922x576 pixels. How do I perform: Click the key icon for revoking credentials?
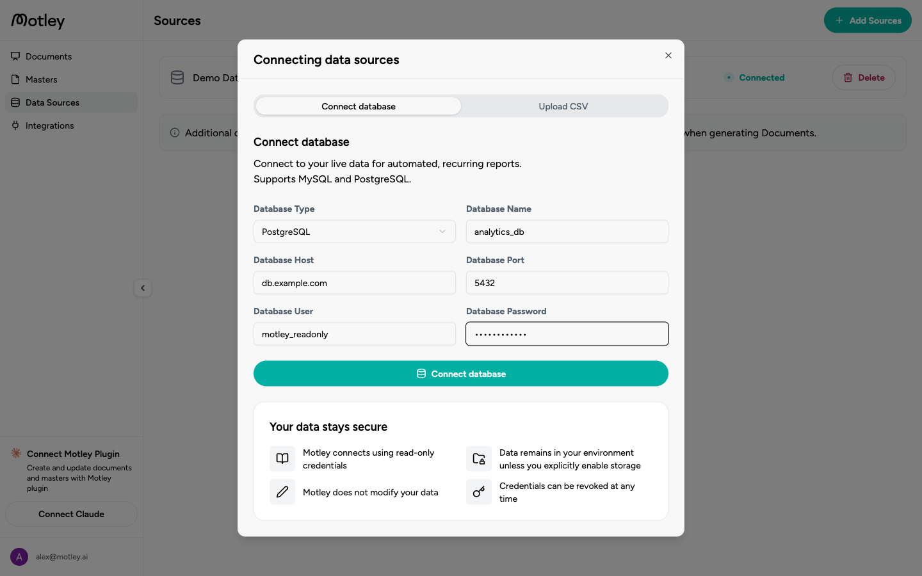479,492
